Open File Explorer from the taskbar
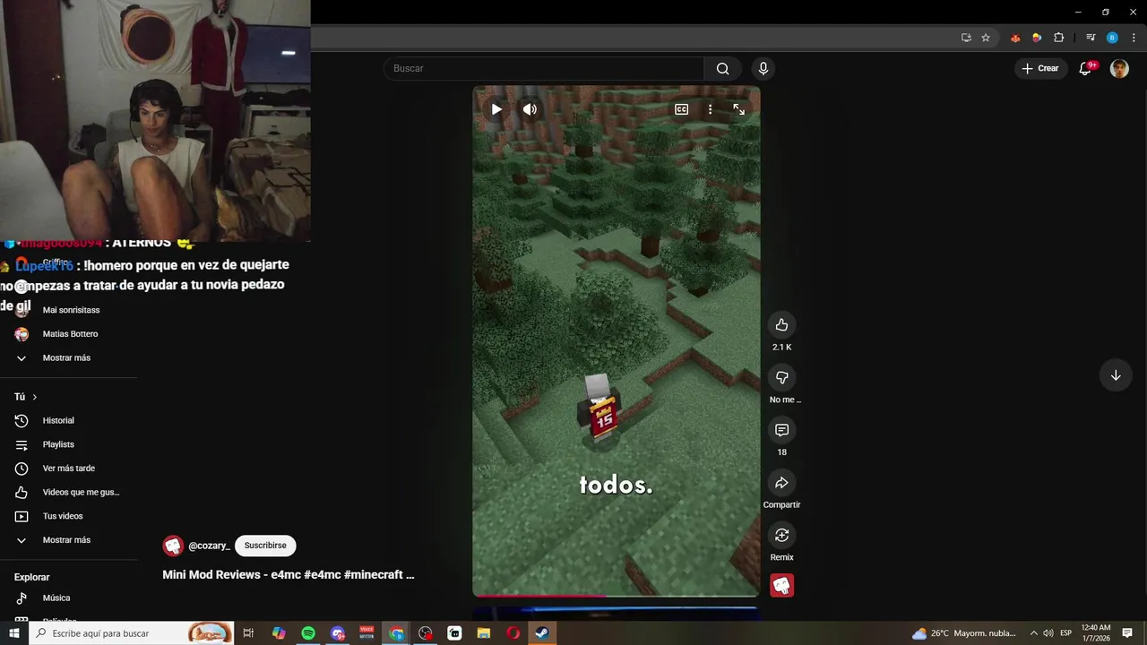Image resolution: width=1147 pixels, height=645 pixels. (x=484, y=633)
